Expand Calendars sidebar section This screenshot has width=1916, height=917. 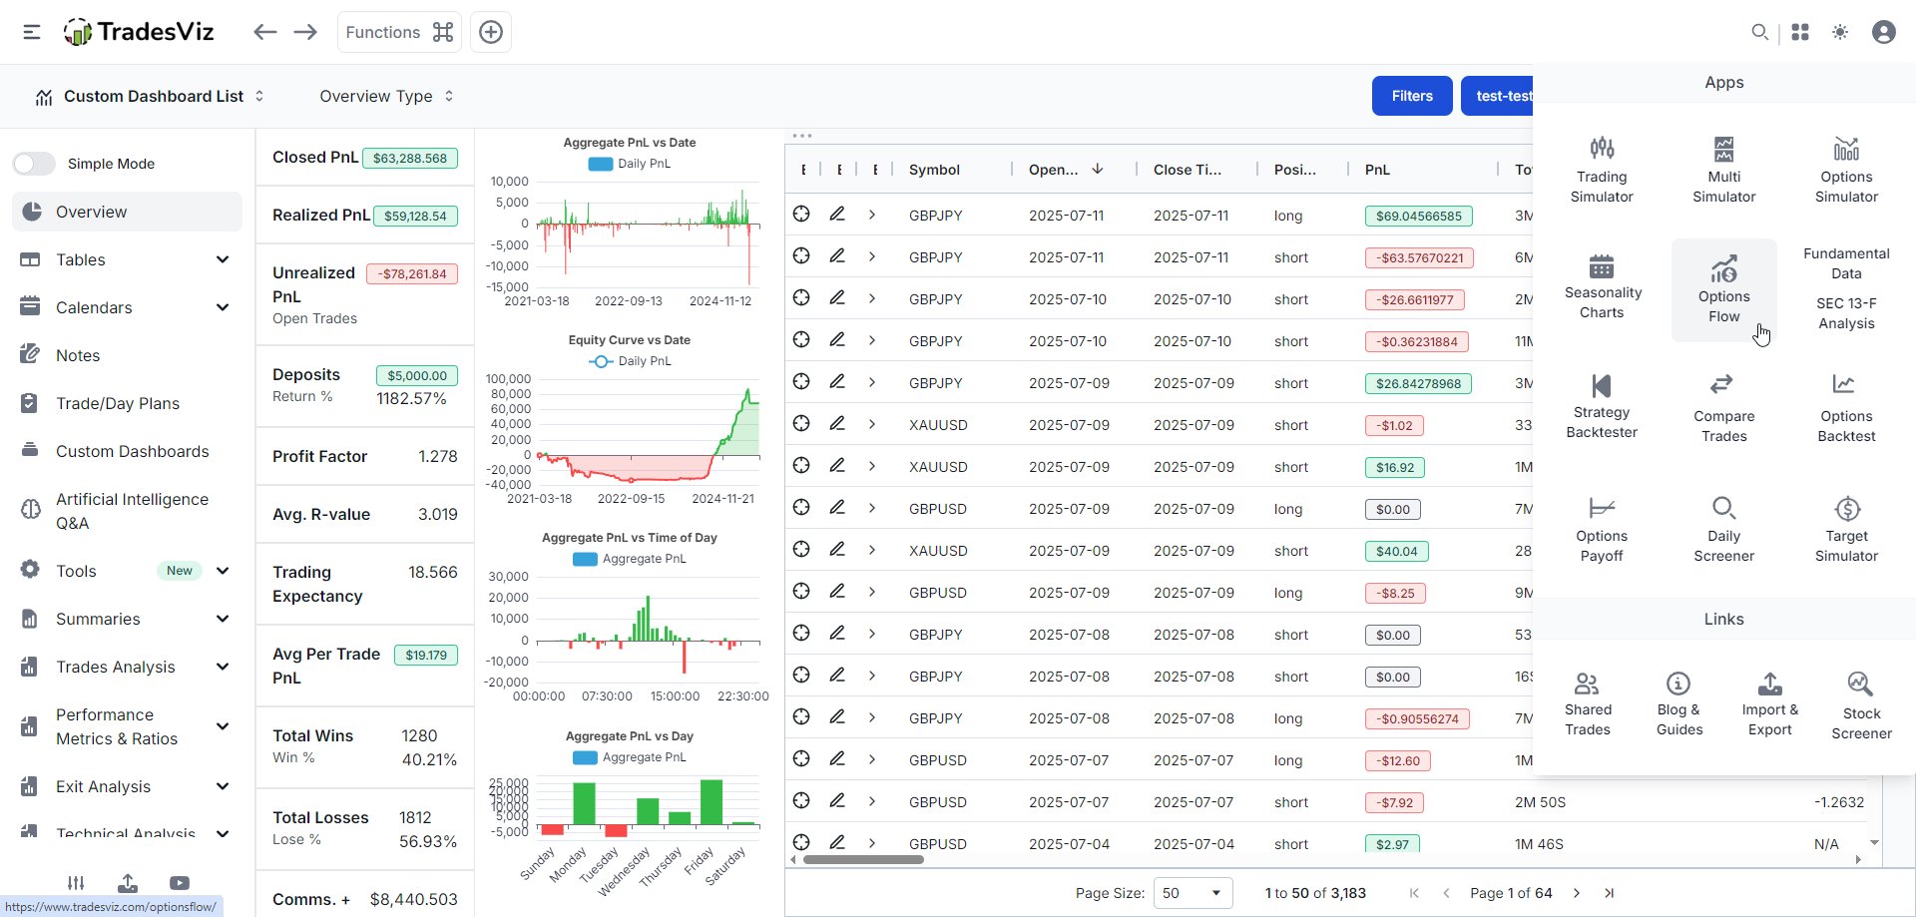127,307
